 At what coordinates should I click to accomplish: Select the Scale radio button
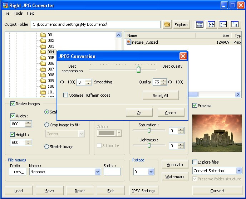click(46, 112)
